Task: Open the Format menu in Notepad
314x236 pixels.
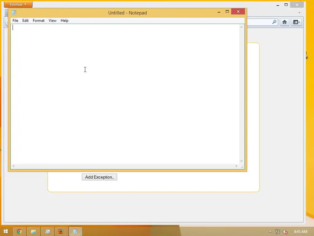Action: coord(38,21)
